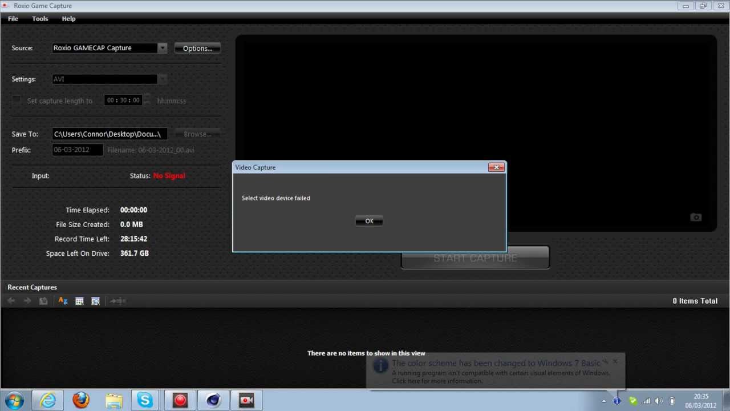This screenshot has height=411, width=730.
Task: Click the taskbar clock showing 20:35
Action: (x=701, y=401)
